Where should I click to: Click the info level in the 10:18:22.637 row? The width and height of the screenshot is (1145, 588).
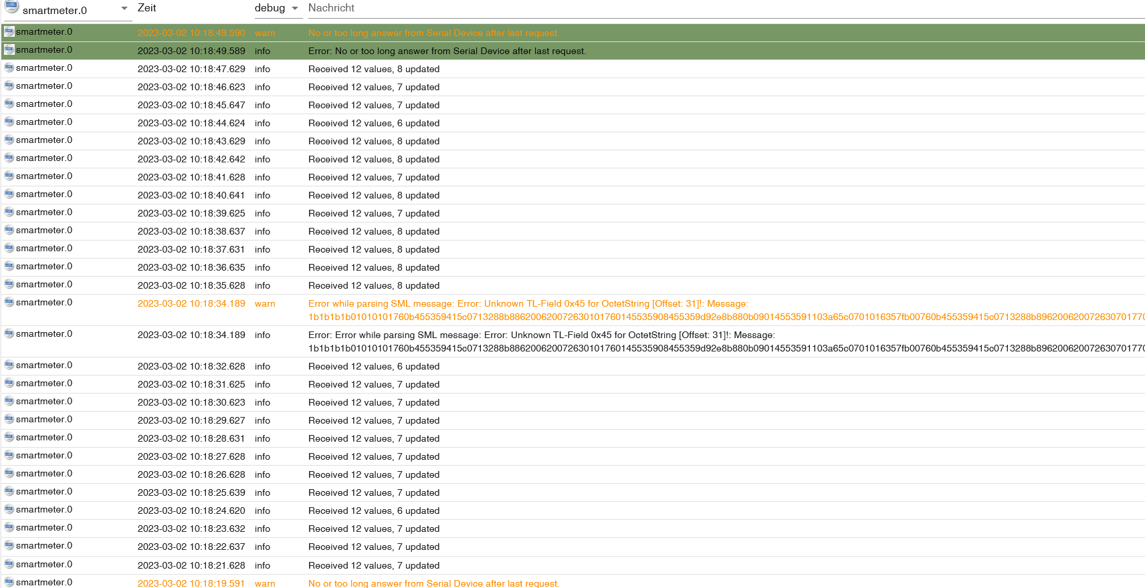pos(262,547)
